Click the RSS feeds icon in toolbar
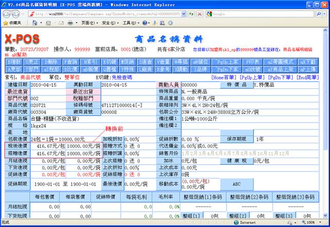This screenshot has width=330, height=227. [x=47, y=23]
